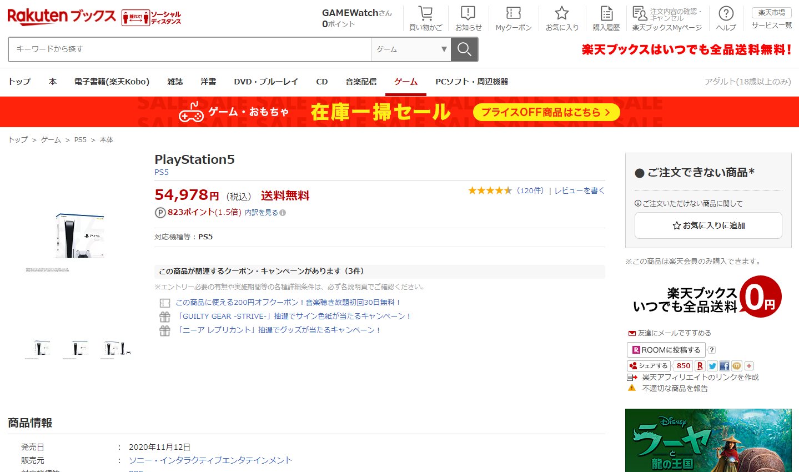
Task: Open the 洋書 tab
Action: (208, 82)
